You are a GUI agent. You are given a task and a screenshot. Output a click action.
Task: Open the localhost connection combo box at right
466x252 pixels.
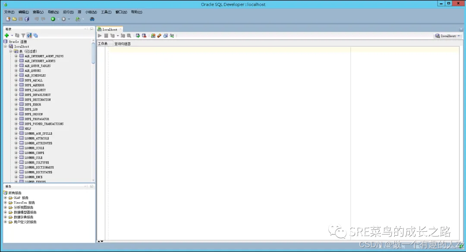447,36
